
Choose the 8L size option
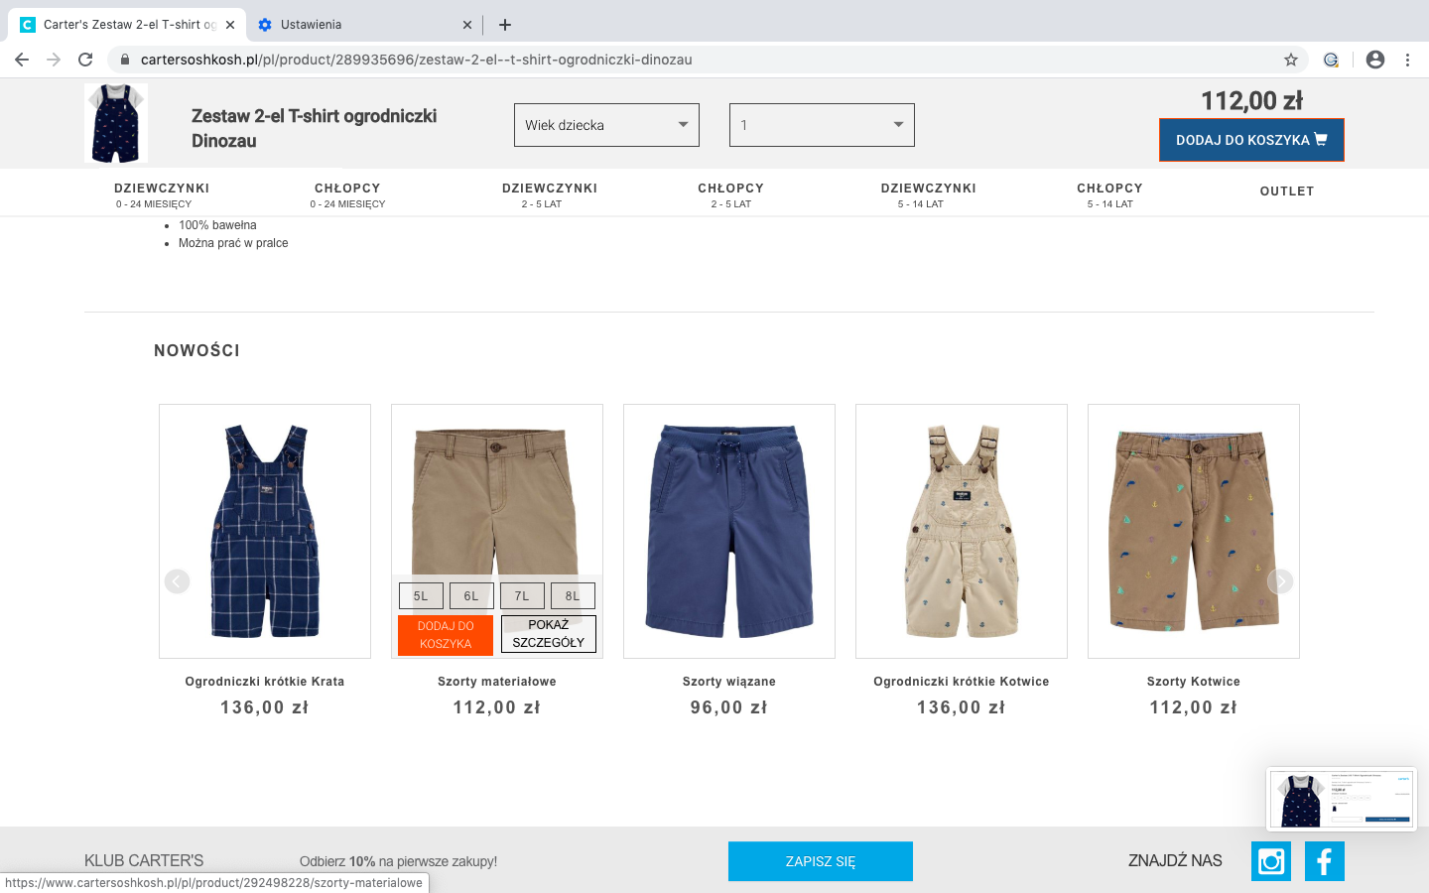click(x=573, y=596)
